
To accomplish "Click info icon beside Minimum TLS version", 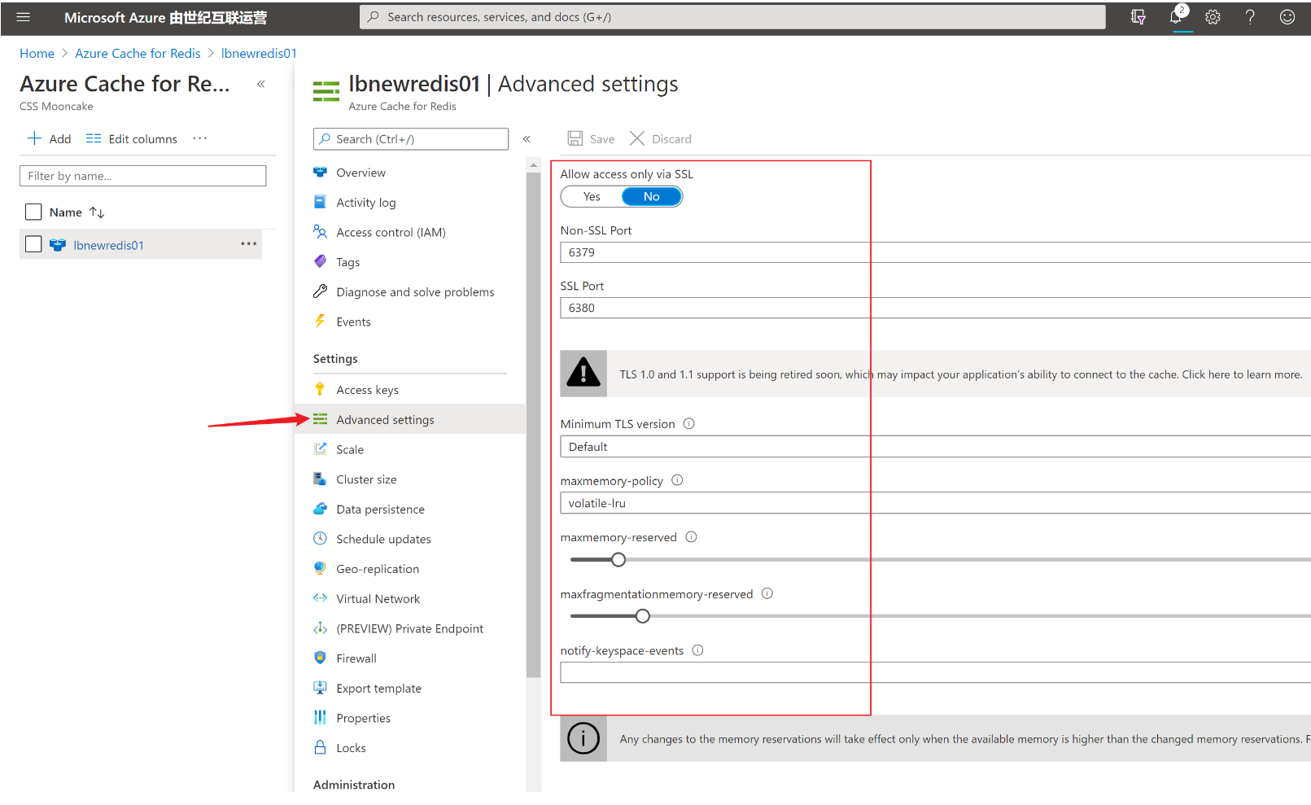I will [x=688, y=424].
